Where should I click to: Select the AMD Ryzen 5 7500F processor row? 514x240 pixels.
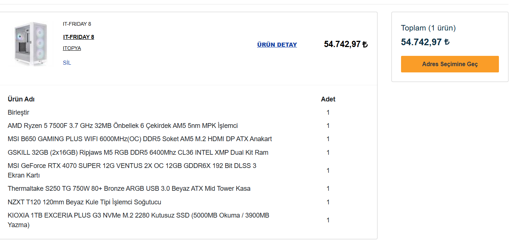pos(123,126)
